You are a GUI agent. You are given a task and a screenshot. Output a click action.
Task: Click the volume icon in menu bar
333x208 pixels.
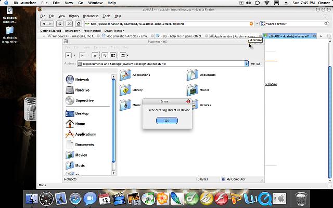[249, 3]
